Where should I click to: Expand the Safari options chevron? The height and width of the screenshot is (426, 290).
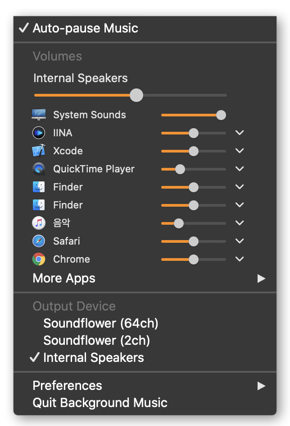pos(240,241)
